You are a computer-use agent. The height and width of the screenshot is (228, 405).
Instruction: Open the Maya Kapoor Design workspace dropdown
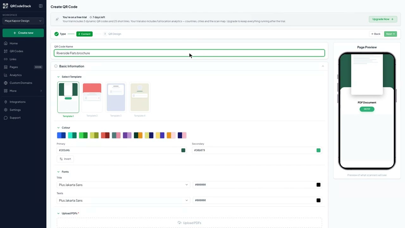23,21
